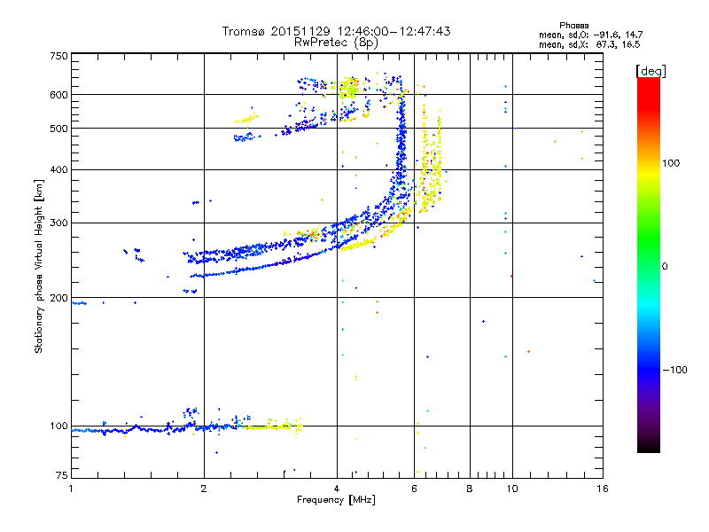Click the y-axis tick label '400'

[58, 170]
